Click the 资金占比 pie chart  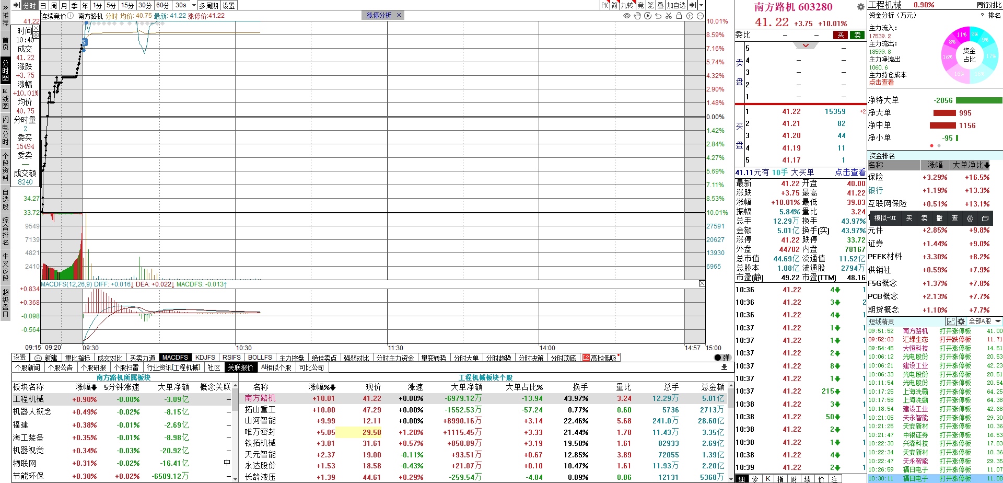969,55
